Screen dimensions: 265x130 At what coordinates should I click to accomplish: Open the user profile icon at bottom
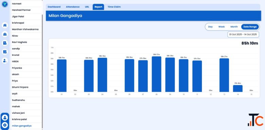5,117
